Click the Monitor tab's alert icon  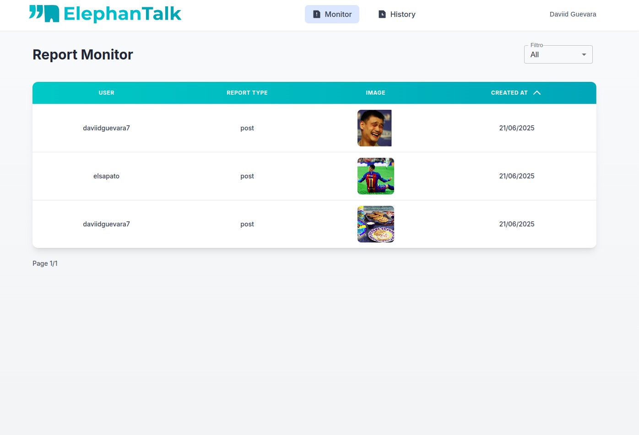click(x=316, y=14)
